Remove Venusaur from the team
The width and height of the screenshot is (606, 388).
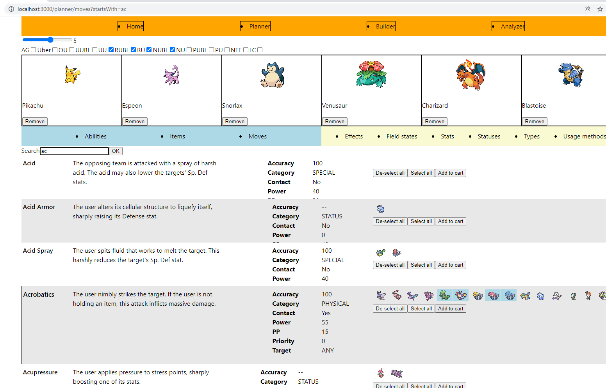(x=335, y=121)
